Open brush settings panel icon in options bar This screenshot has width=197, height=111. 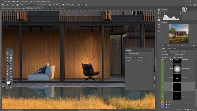click(x=18, y=5)
